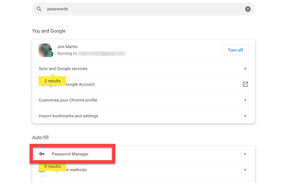Select the You and Google section heading

(x=49, y=31)
